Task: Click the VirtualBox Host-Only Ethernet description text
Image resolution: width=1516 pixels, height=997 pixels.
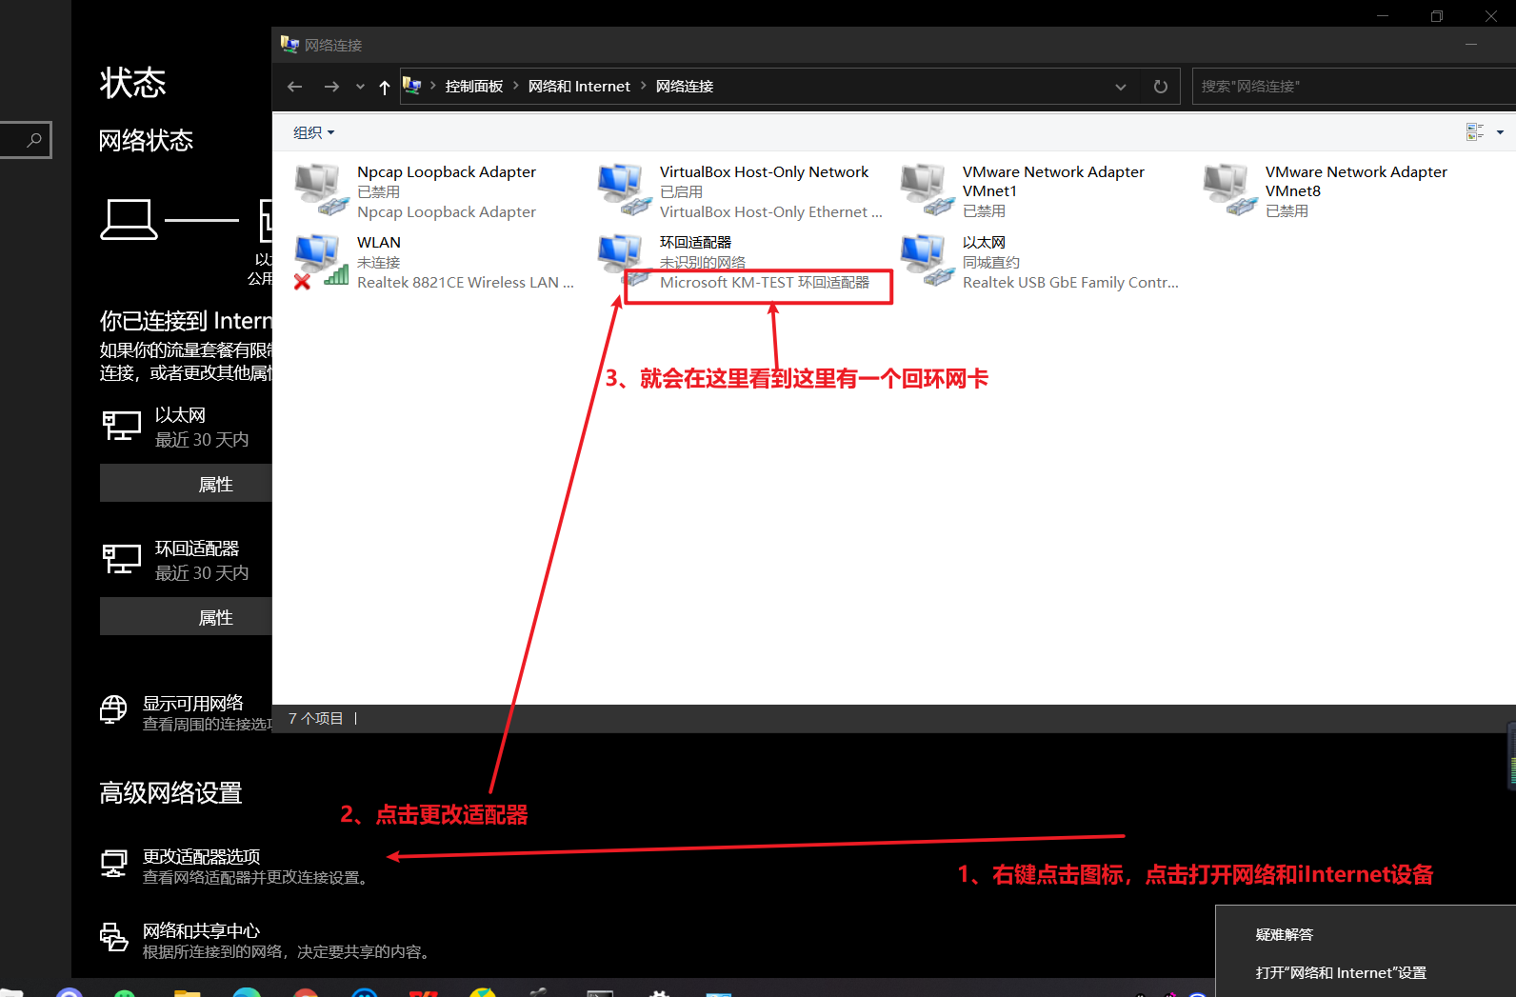Action: (x=771, y=211)
